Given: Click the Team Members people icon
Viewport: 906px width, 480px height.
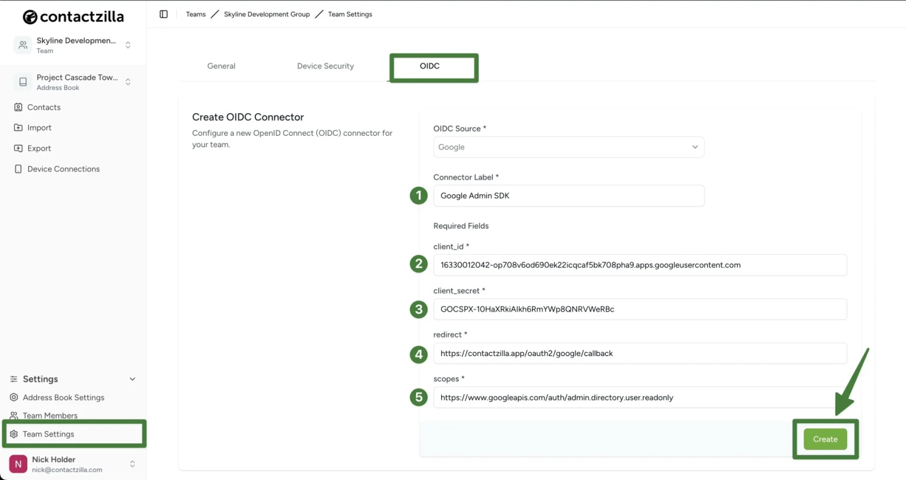Looking at the screenshot, I should pos(14,415).
